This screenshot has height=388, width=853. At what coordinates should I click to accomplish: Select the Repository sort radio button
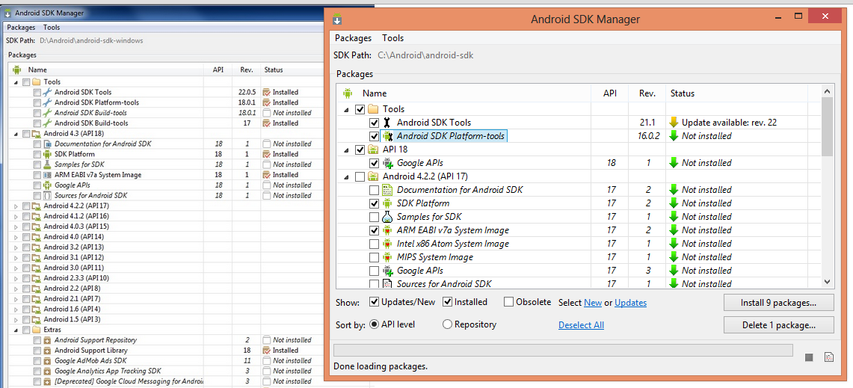tap(447, 324)
